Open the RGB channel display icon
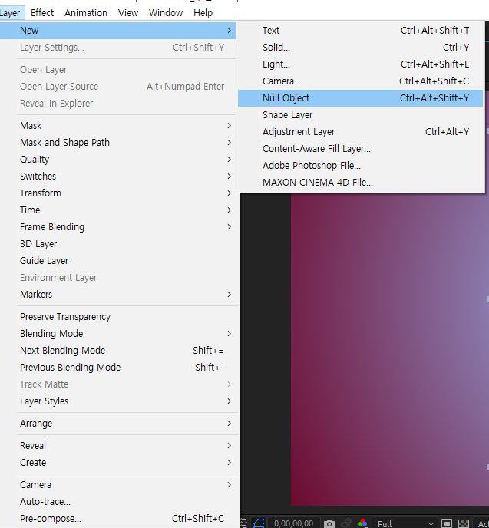 pos(362,523)
